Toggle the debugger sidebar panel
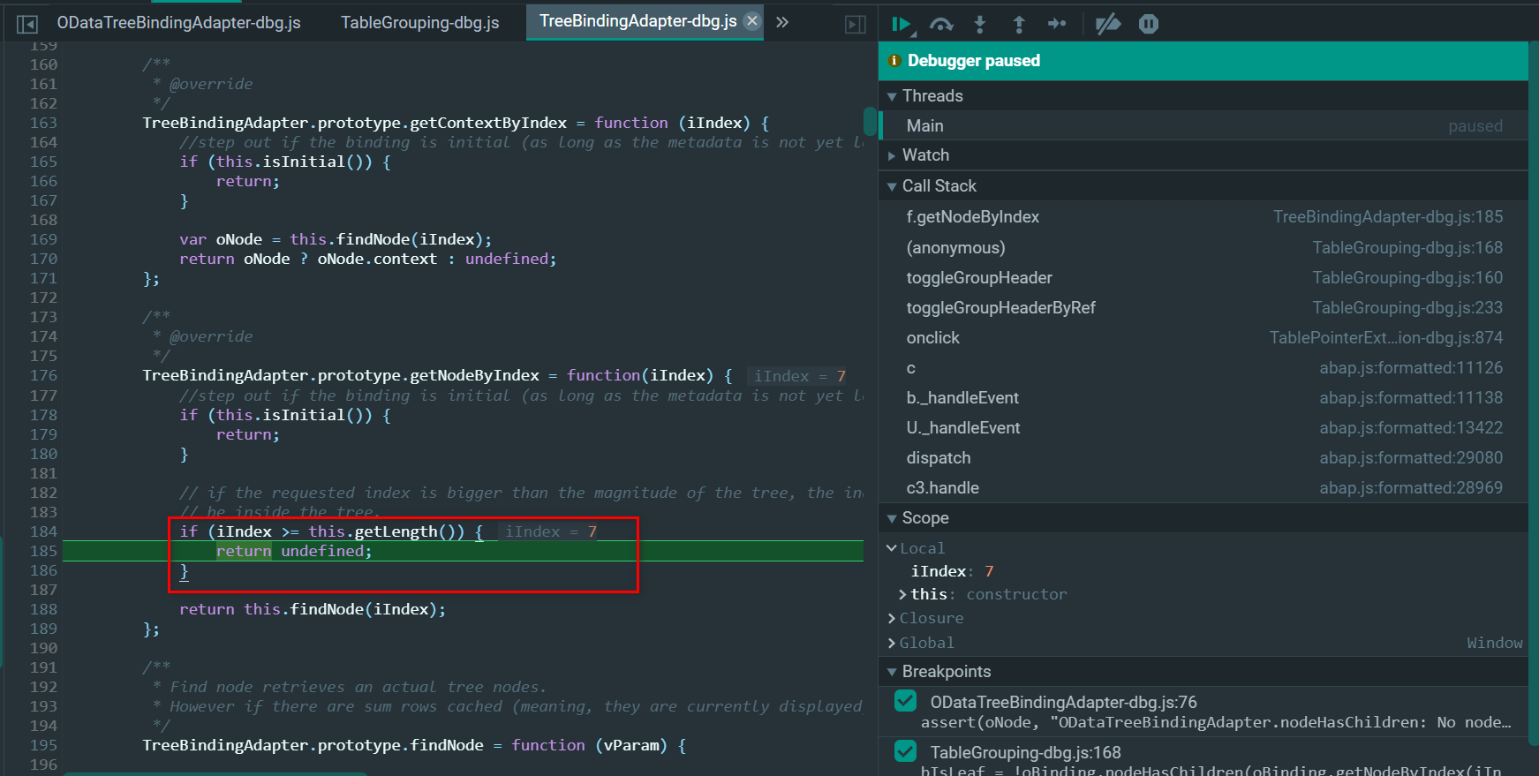1539x776 pixels. (x=856, y=24)
